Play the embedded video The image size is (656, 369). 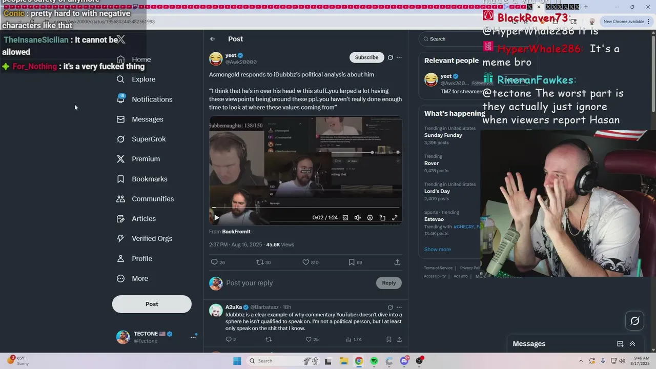pos(216,218)
